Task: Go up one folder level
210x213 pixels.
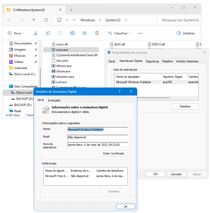Action: click(x=34, y=20)
